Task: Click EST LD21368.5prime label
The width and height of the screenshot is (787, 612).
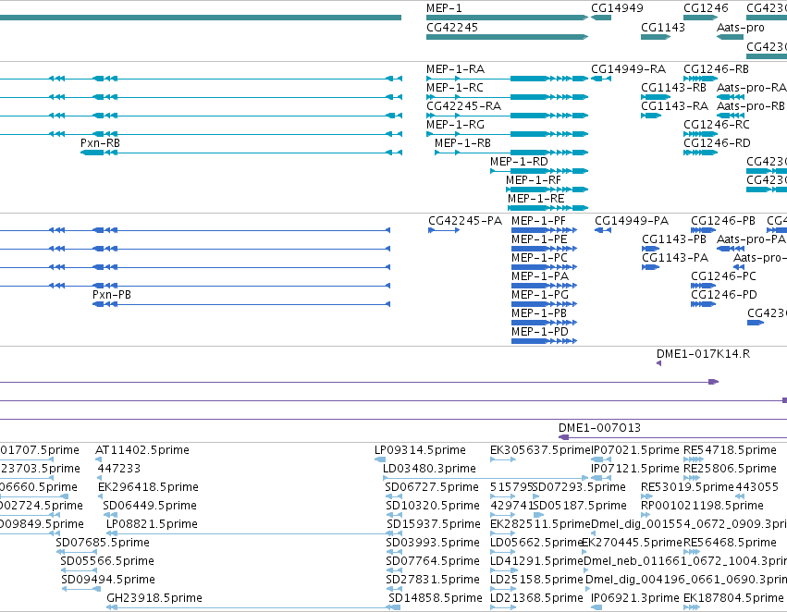Action: pos(536,599)
